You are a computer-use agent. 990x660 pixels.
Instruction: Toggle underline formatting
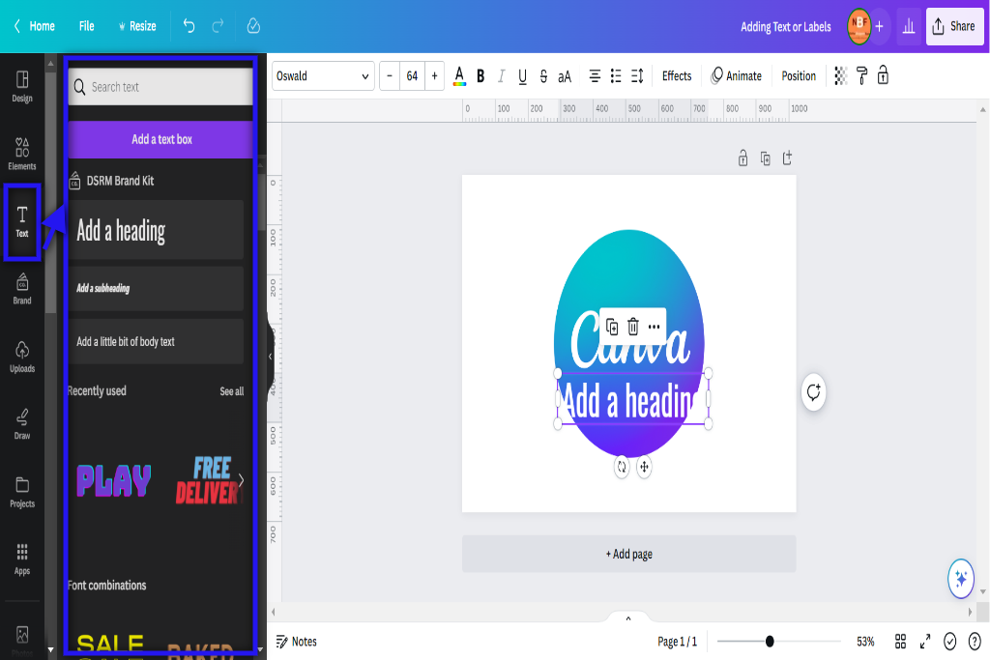523,75
